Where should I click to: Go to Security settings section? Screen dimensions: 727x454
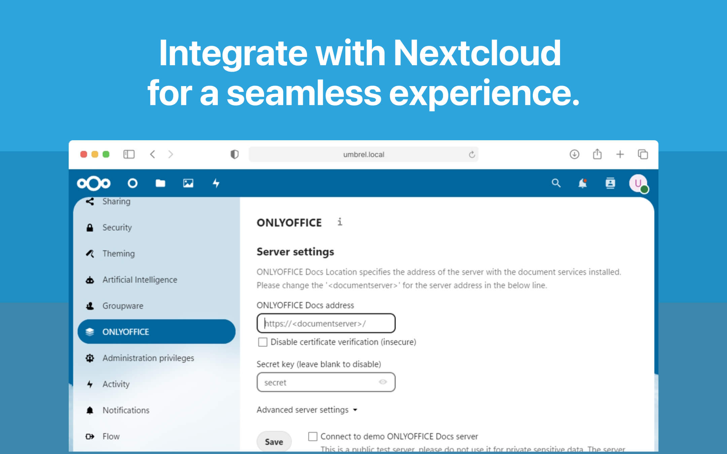[117, 227]
